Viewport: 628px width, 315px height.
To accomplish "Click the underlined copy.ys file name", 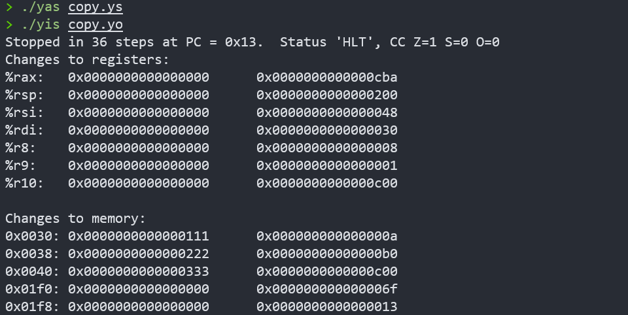I will point(95,8).
